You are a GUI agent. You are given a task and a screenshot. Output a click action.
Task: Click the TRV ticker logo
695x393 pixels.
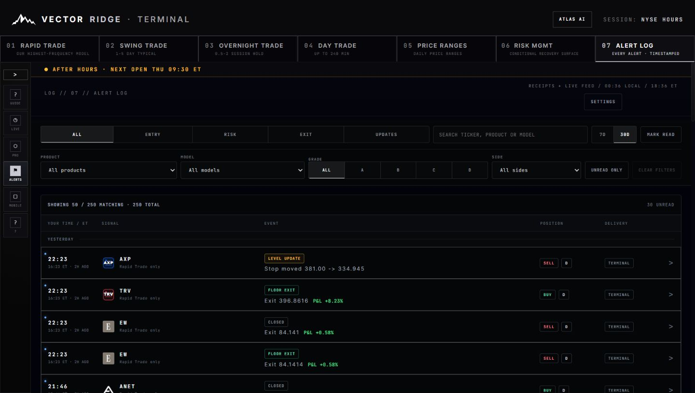click(109, 295)
